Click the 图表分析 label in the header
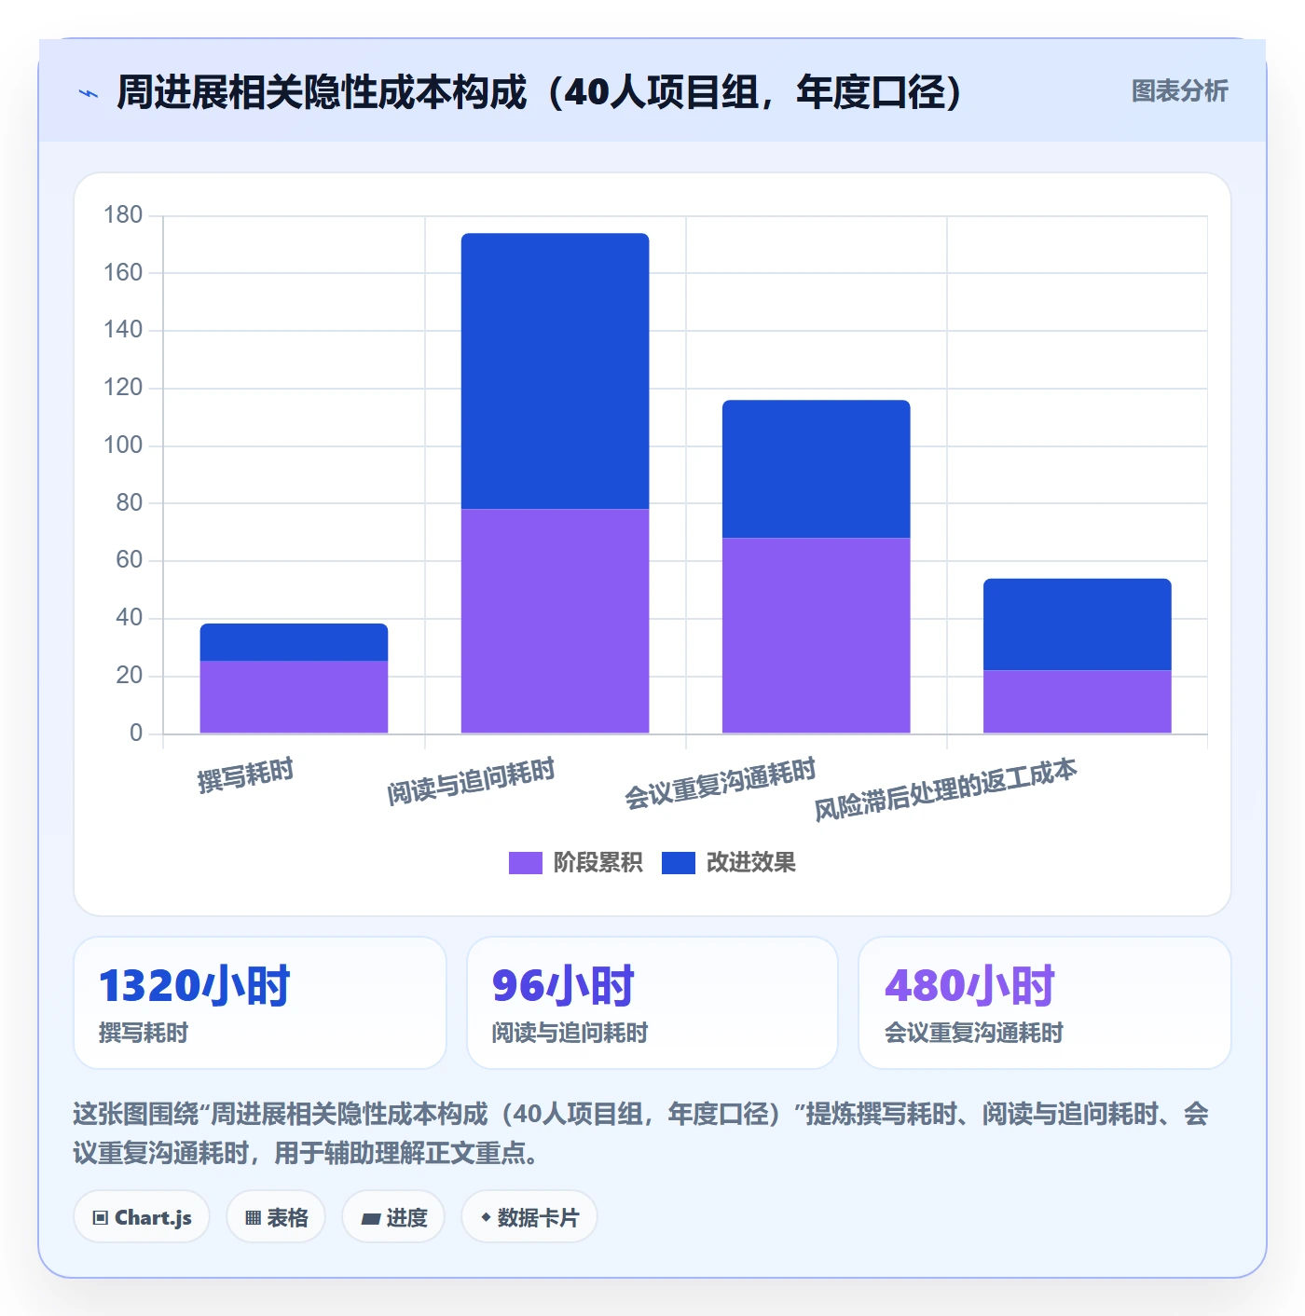The height and width of the screenshot is (1316, 1305). click(x=1179, y=91)
